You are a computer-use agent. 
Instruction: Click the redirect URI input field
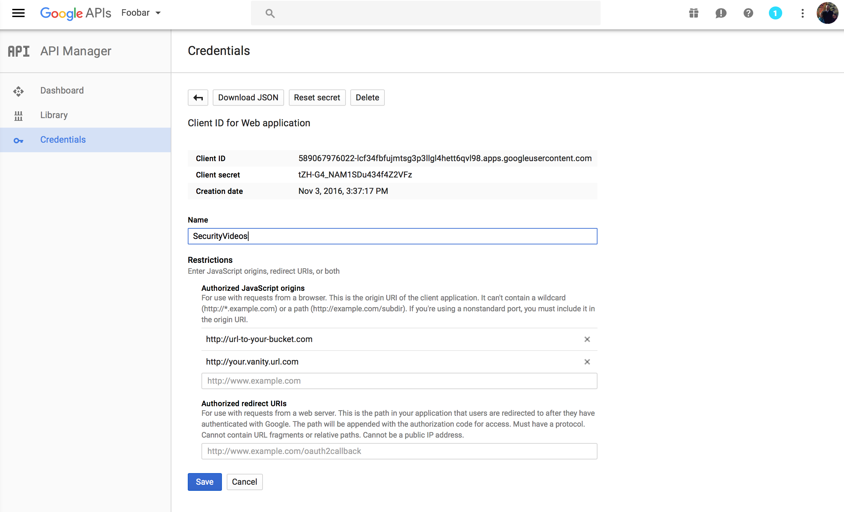tap(399, 451)
